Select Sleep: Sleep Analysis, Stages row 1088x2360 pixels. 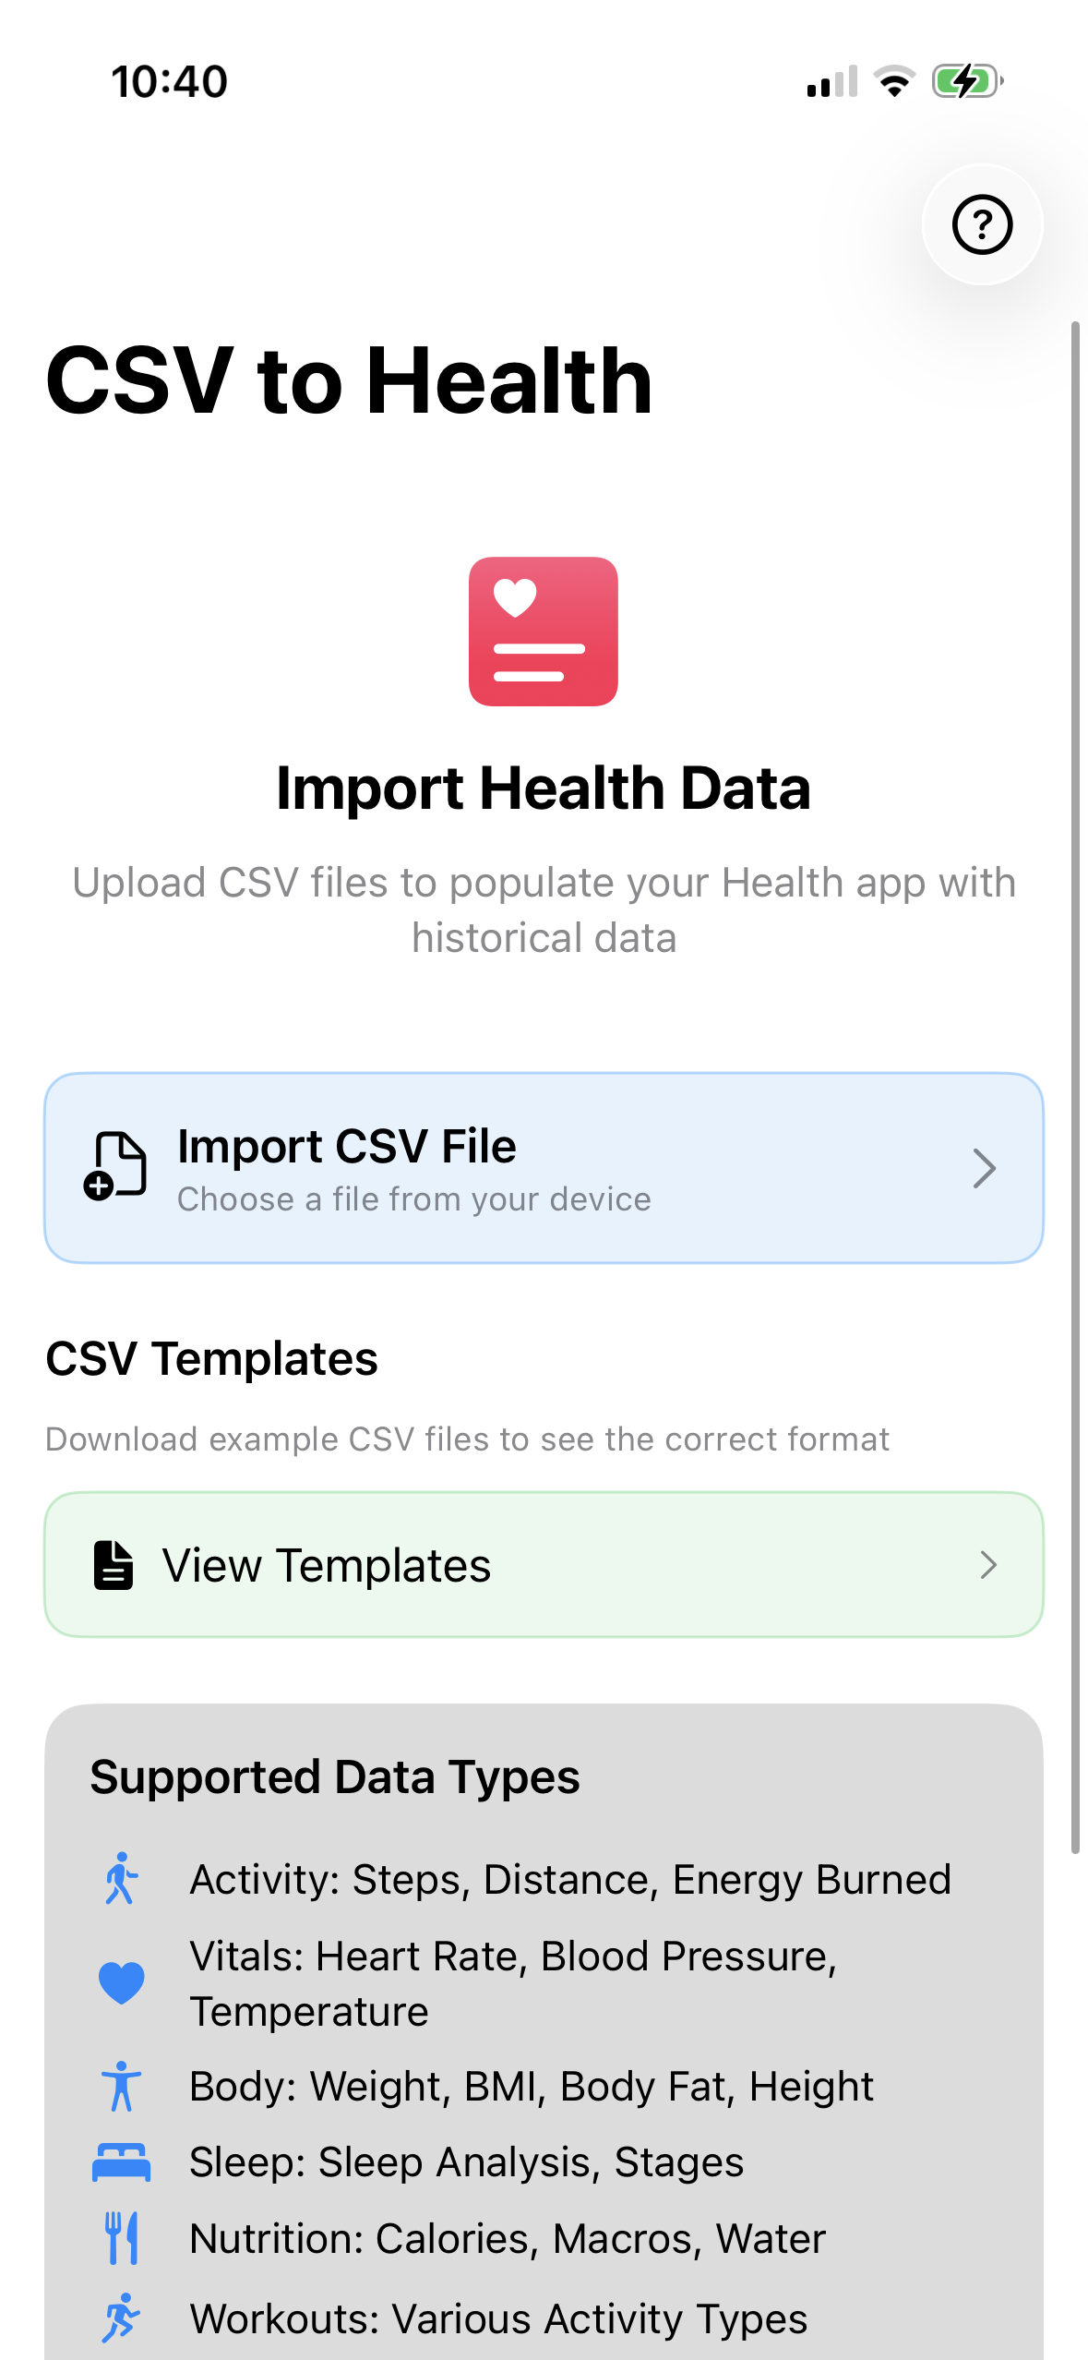pyautogui.click(x=466, y=2162)
